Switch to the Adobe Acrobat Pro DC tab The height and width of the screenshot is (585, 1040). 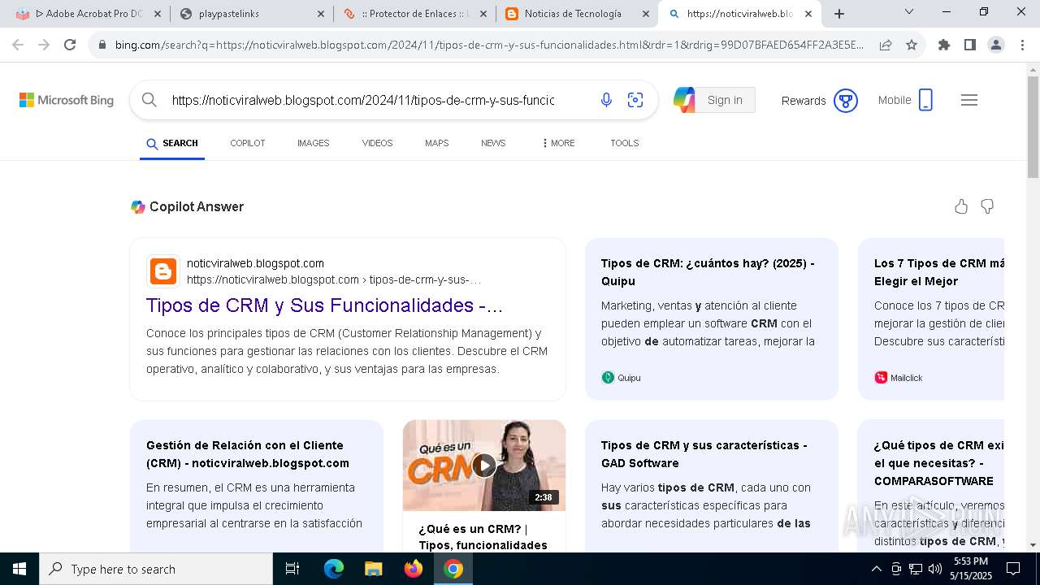point(88,14)
